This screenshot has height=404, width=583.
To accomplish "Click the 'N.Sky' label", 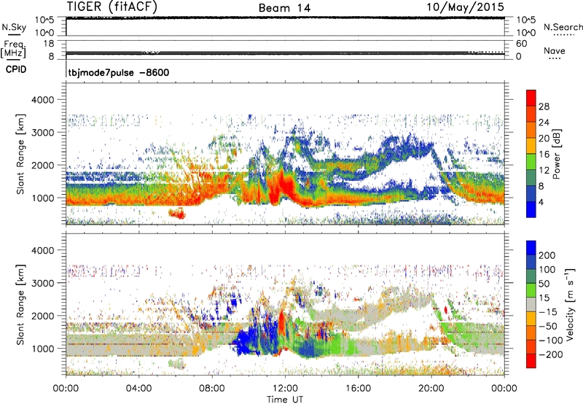I will tap(14, 27).
